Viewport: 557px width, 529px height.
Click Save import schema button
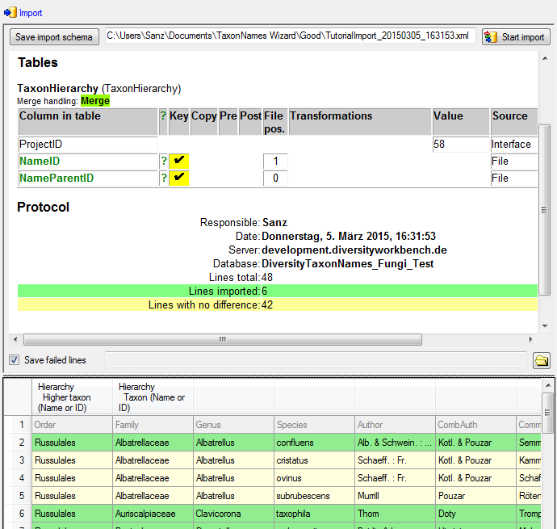(x=54, y=37)
